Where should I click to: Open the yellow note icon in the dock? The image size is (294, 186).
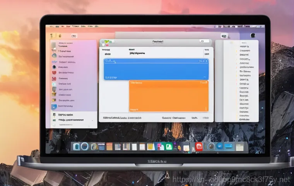pos(150,147)
